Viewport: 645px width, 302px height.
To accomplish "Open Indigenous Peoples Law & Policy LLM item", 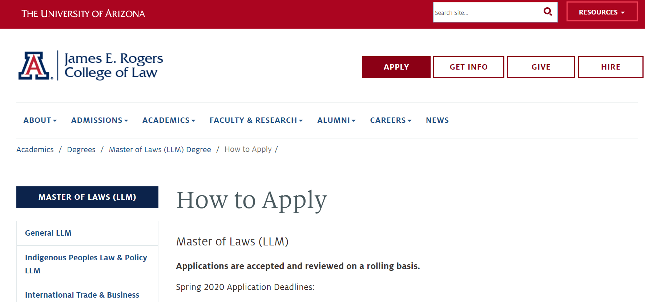I will pyautogui.click(x=87, y=264).
